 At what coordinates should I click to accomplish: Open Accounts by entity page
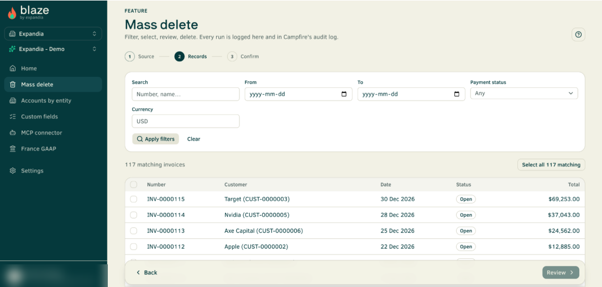pyautogui.click(x=53, y=101)
